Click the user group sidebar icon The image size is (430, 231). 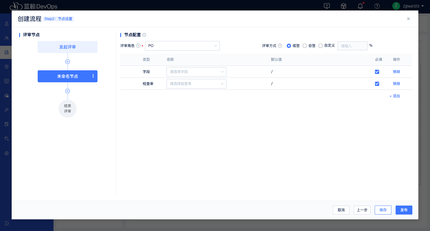pos(6,38)
